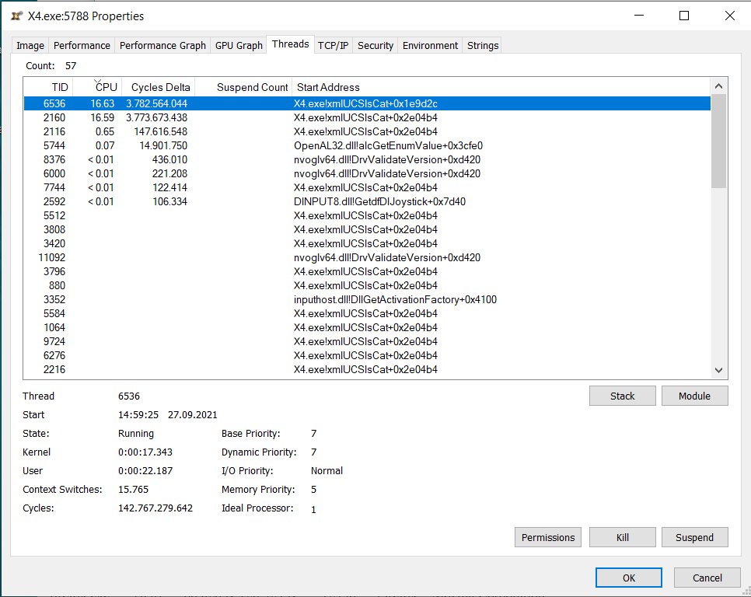Select thread row with TID 880
Screen dimensions: 751x597
click(x=367, y=285)
